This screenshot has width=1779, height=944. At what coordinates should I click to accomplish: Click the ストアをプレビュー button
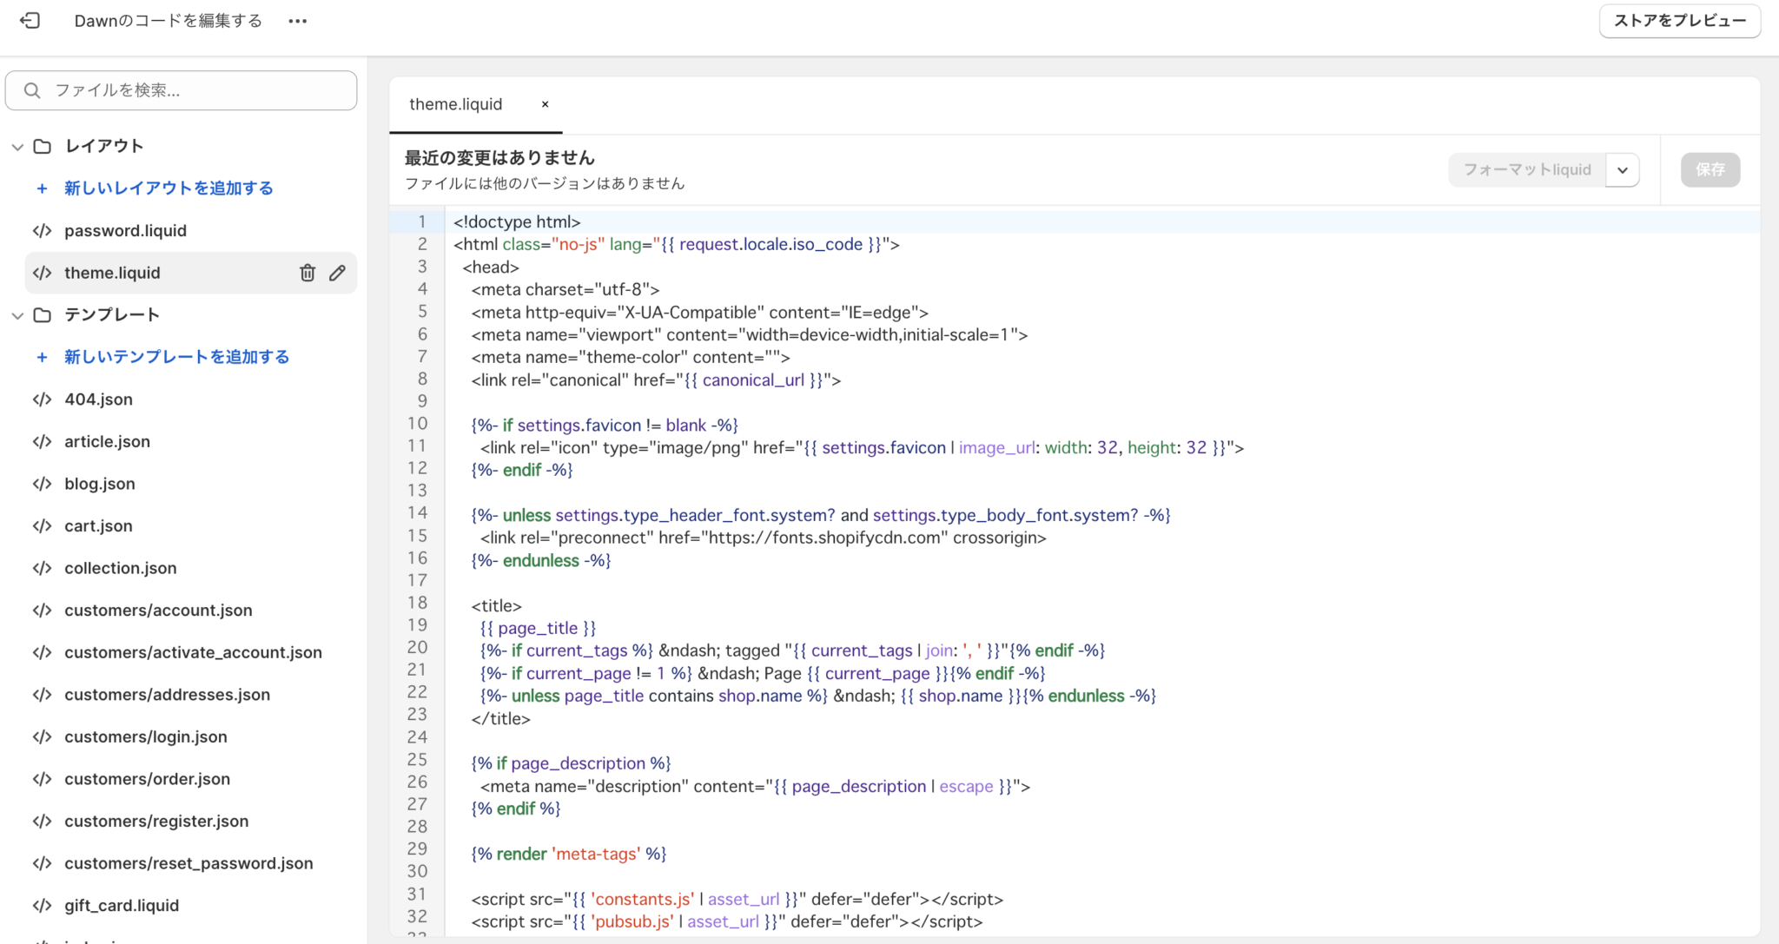[x=1679, y=21]
